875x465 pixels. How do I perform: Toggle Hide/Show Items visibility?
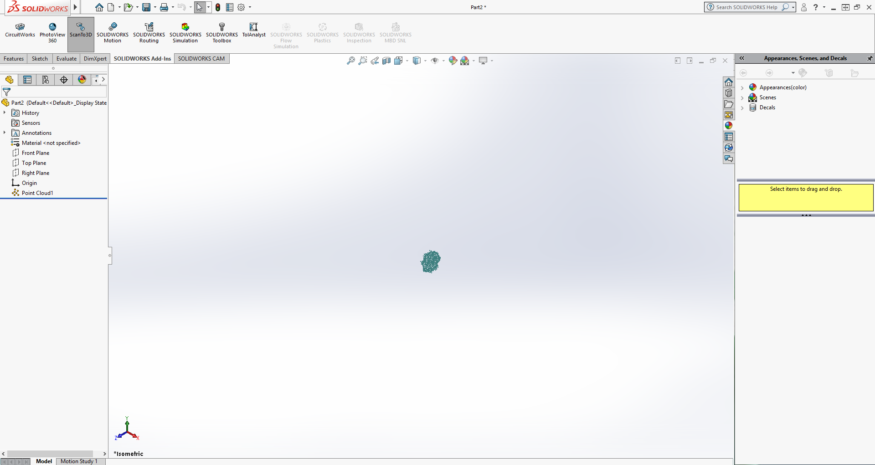click(435, 60)
